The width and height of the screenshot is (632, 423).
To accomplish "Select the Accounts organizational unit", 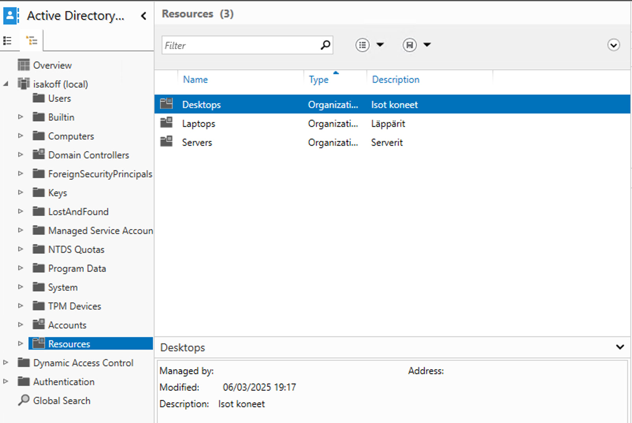I will 67,325.
